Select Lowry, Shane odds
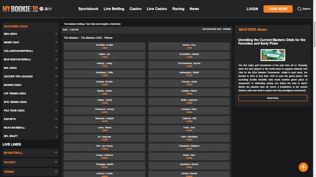The height and width of the screenshot is (177, 316). (104, 129)
